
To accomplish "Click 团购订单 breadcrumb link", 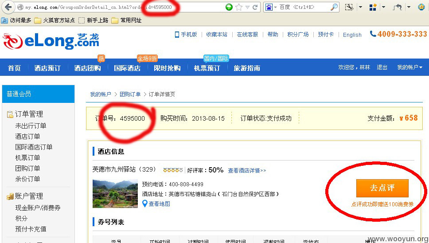I will [130, 94].
